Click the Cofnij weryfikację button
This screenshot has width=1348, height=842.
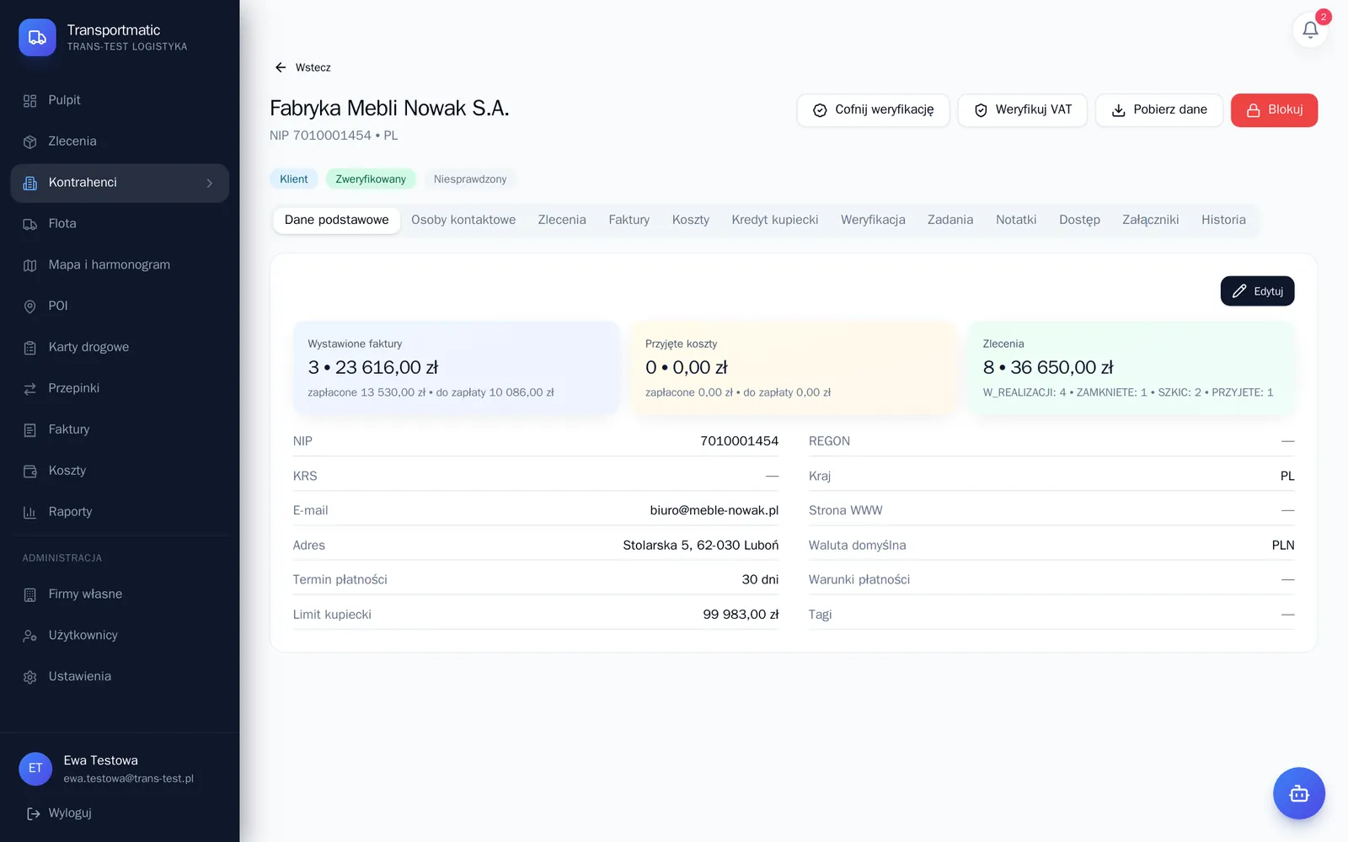tap(873, 110)
